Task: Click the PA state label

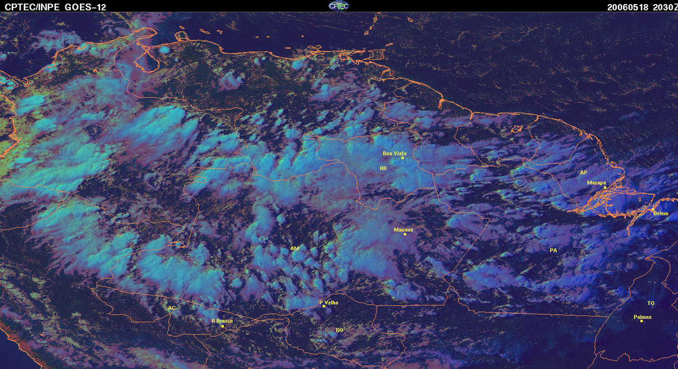Action: 553,250
